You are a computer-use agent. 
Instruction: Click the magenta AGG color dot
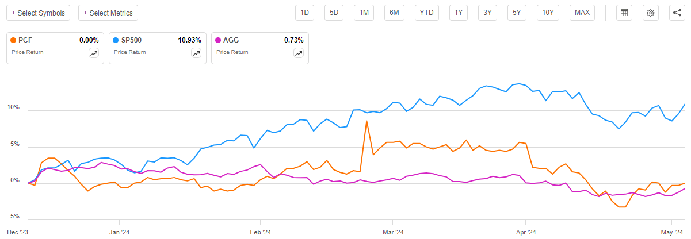219,40
